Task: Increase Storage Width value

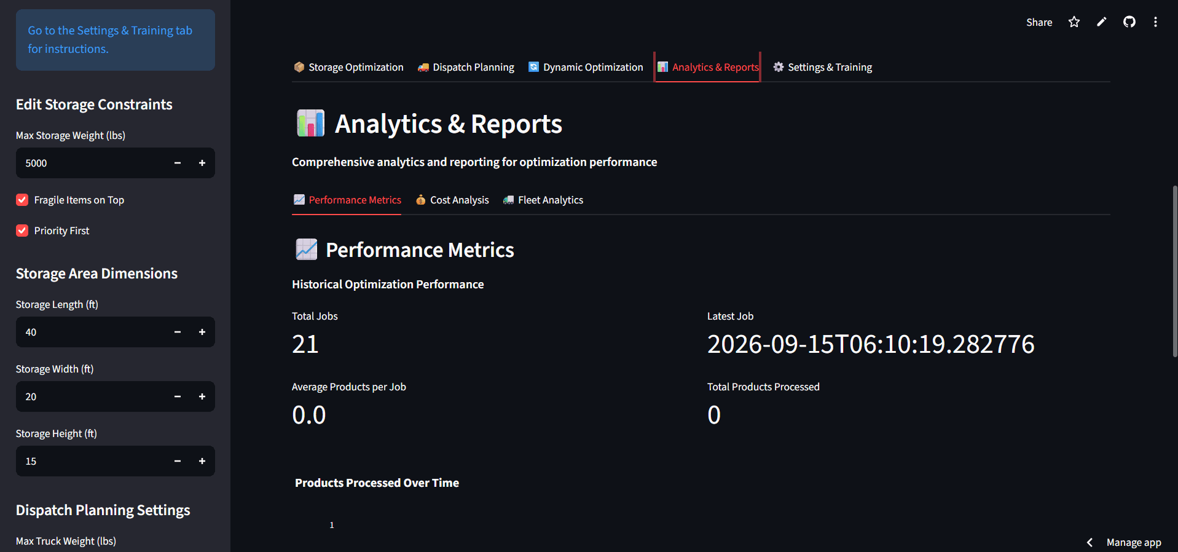Action: pos(202,396)
